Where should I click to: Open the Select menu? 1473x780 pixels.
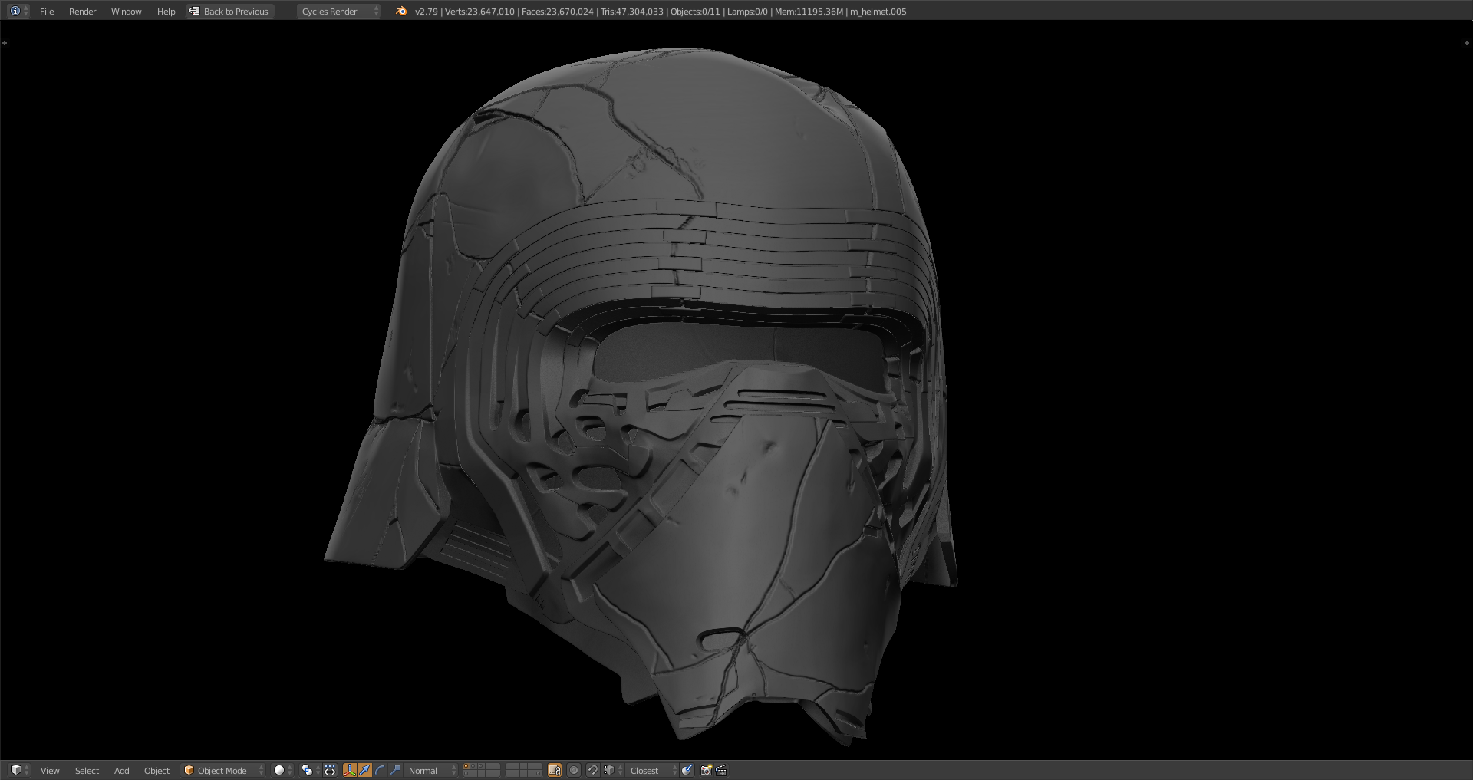click(x=87, y=771)
